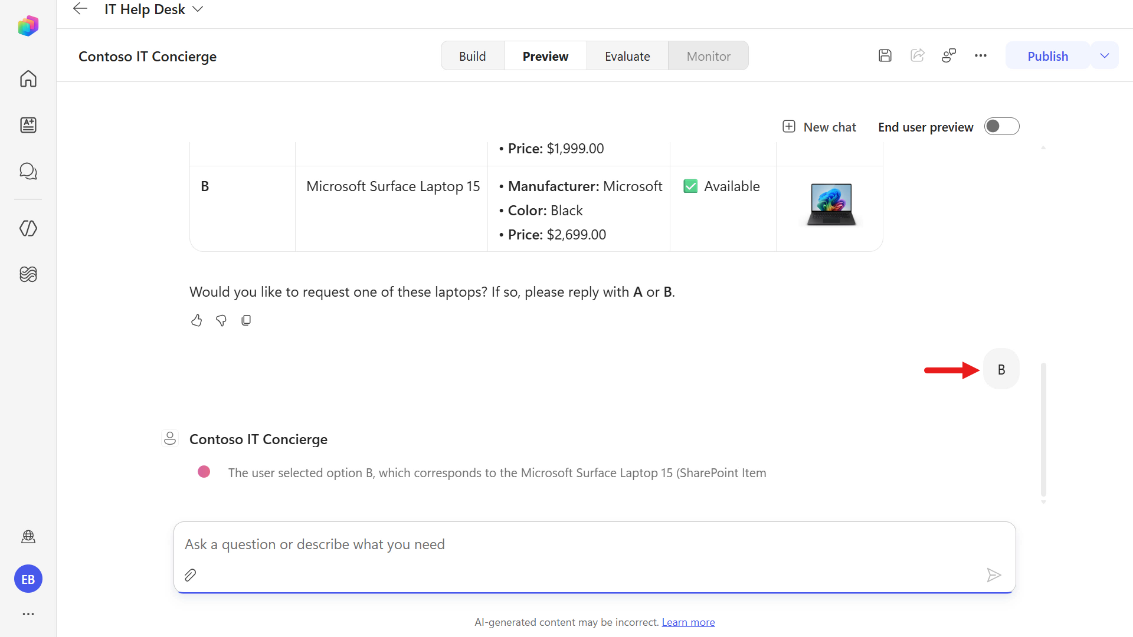Screen dimensions: 1133x637
Task: Click the chat vertical scrollbar
Action: click(1043, 429)
